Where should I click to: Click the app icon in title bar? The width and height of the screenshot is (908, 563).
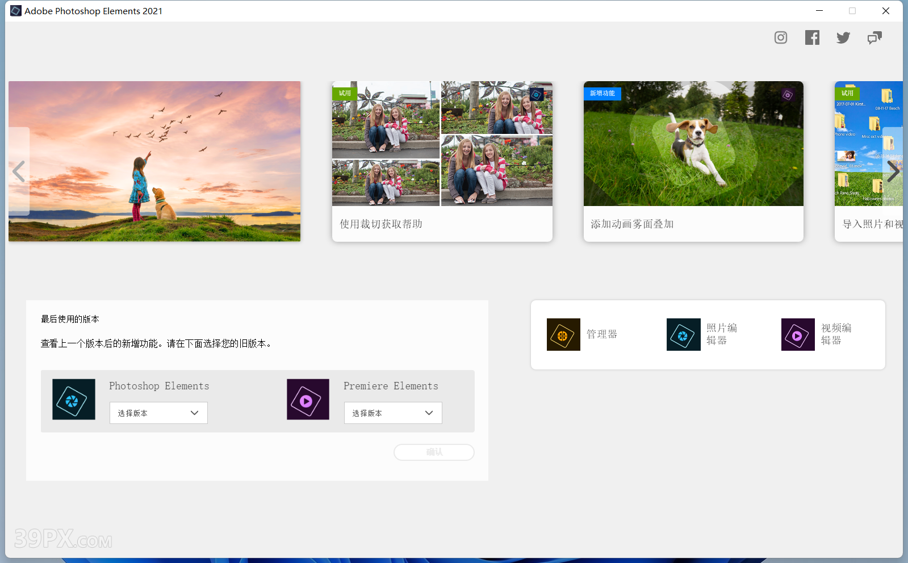coord(16,11)
